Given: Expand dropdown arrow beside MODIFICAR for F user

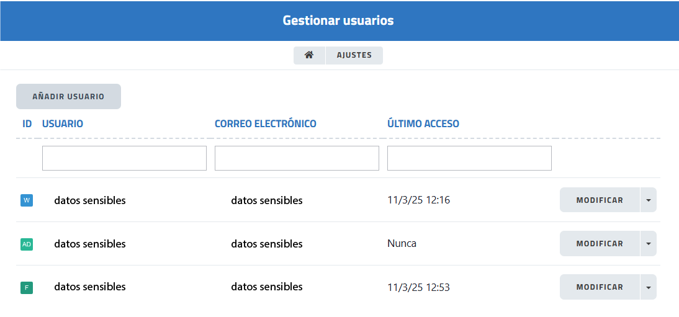Looking at the screenshot, I should [648, 287].
